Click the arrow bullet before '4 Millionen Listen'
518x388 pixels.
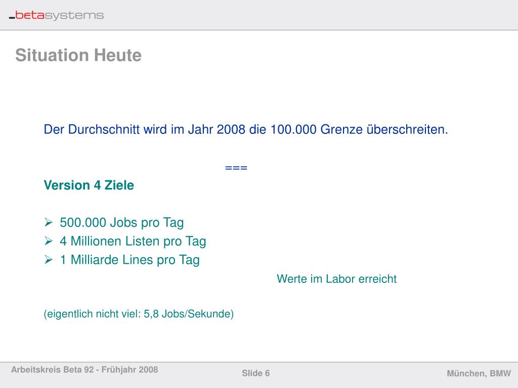pyautogui.click(x=49, y=241)
